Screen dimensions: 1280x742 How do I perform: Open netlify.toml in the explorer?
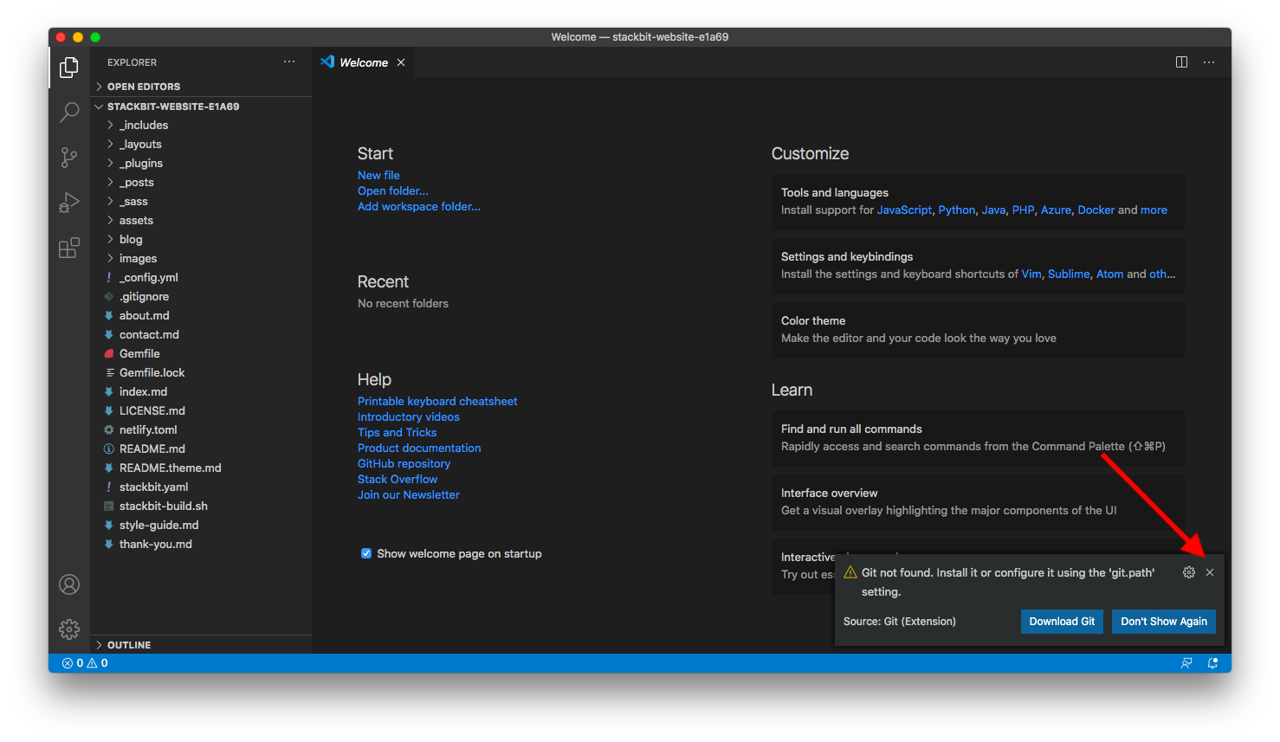[x=201, y=430]
